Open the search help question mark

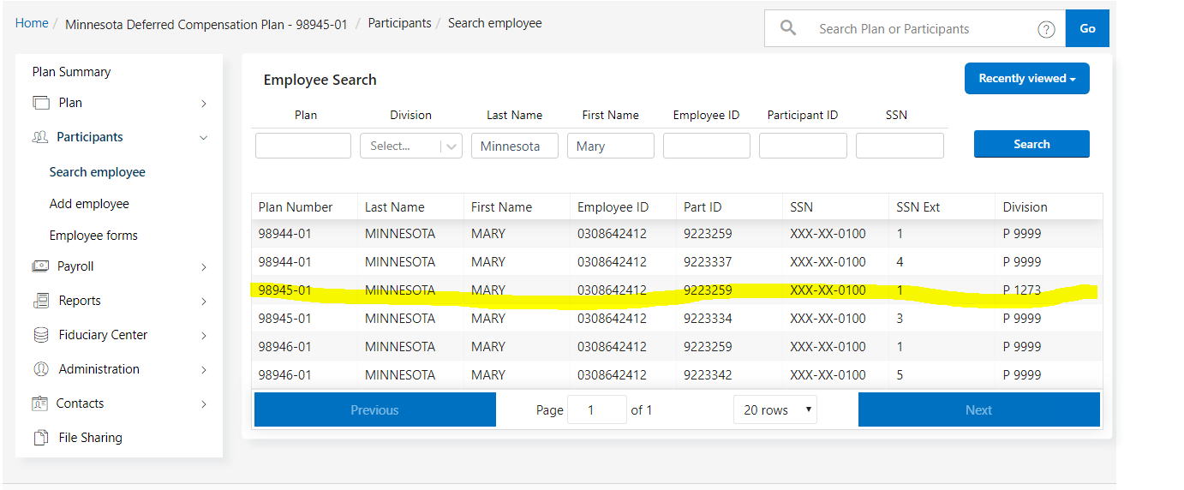[1046, 29]
